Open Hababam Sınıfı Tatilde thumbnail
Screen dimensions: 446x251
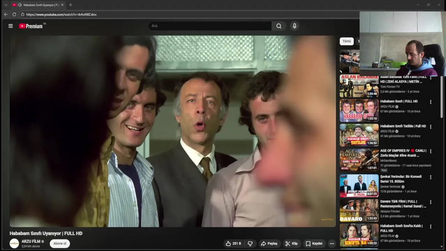click(x=359, y=135)
